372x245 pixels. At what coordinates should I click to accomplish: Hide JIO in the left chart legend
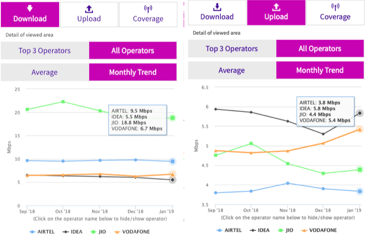tap(99, 232)
